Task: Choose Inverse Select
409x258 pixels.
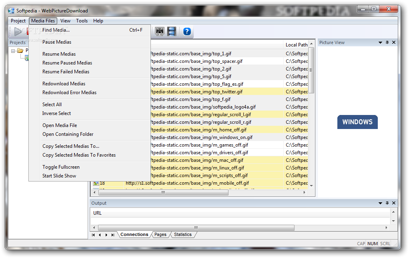Action: [90, 114]
